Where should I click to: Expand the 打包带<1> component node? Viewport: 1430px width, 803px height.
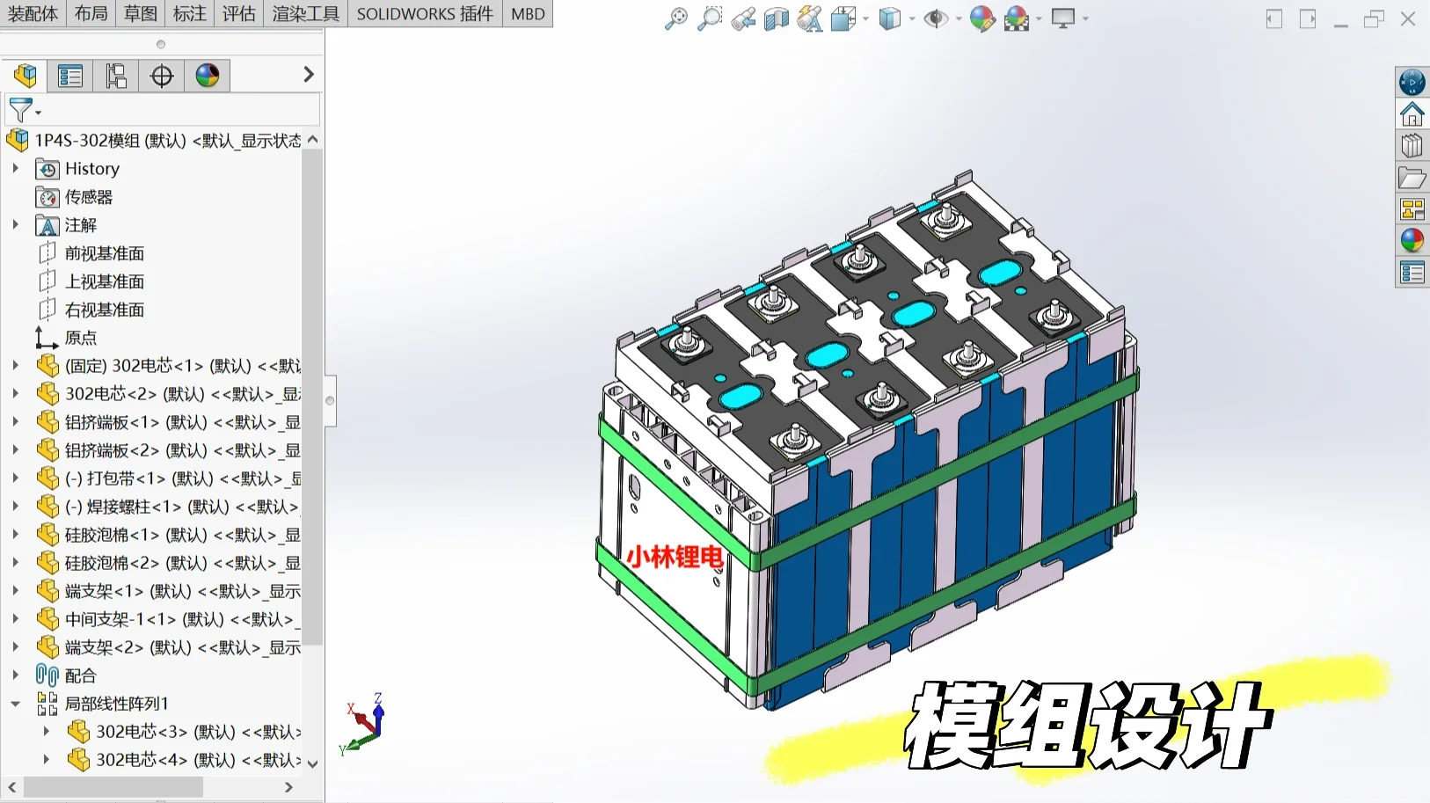pos(15,478)
